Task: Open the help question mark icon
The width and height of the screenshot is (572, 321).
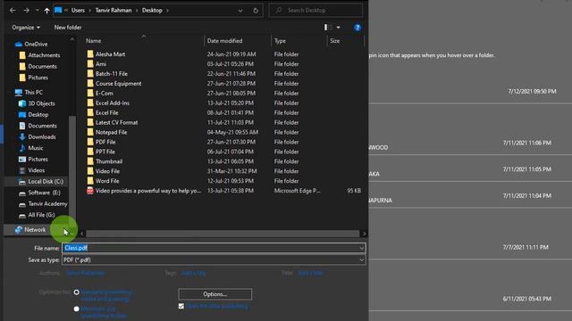Action: click(357, 28)
